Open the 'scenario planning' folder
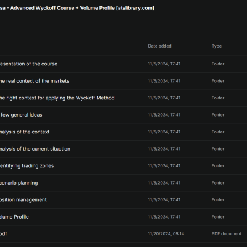This screenshot has width=247, height=247. 124,183
